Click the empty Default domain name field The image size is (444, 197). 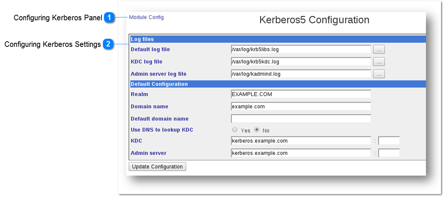point(301,119)
